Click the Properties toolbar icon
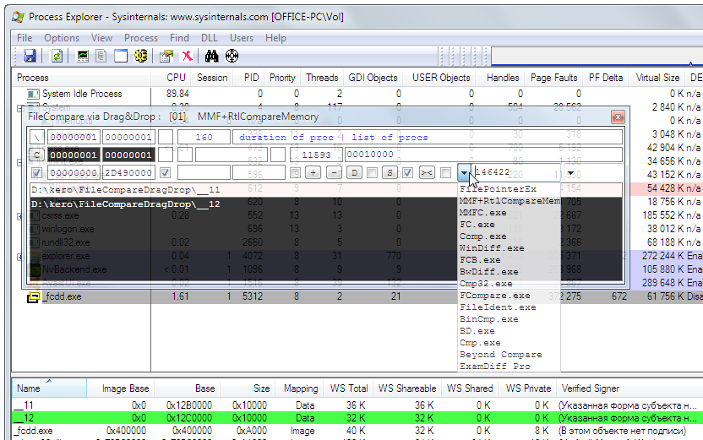 click(166, 57)
